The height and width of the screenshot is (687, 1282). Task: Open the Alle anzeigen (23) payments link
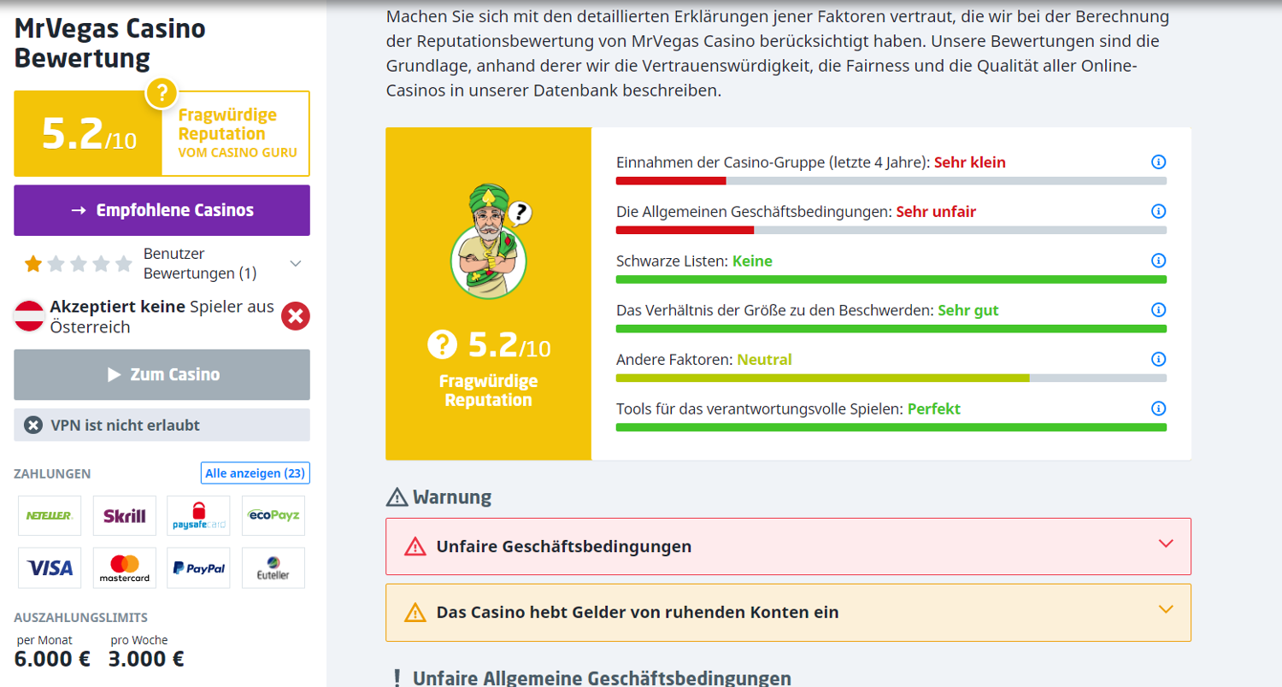click(x=254, y=473)
